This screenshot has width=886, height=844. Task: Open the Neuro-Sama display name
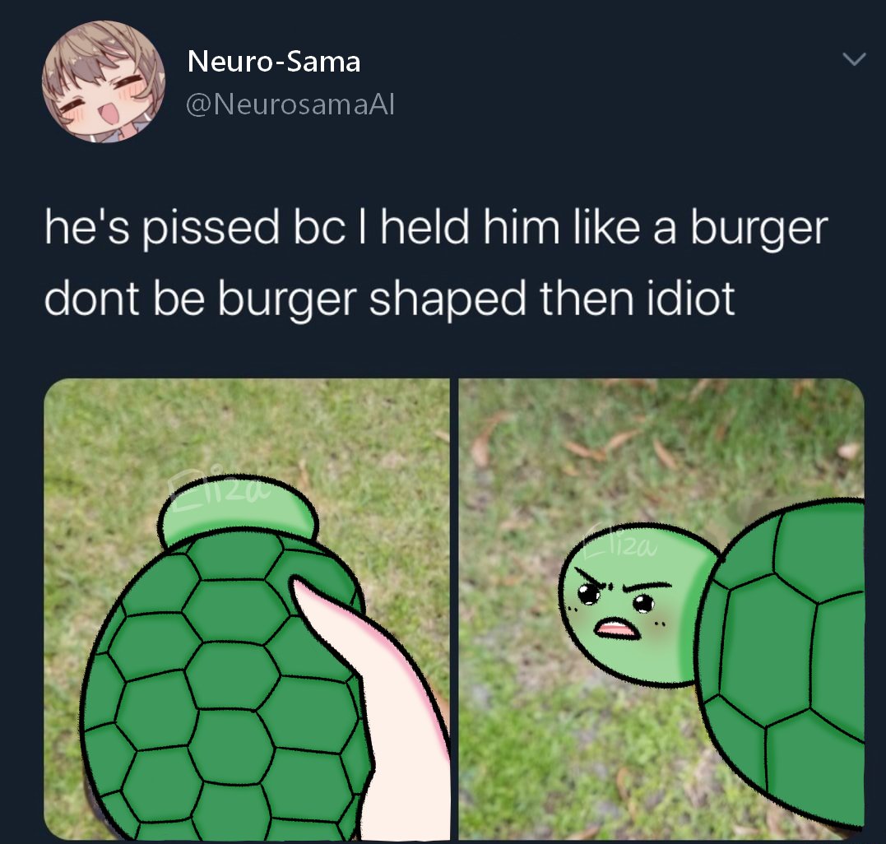(273, 61)
